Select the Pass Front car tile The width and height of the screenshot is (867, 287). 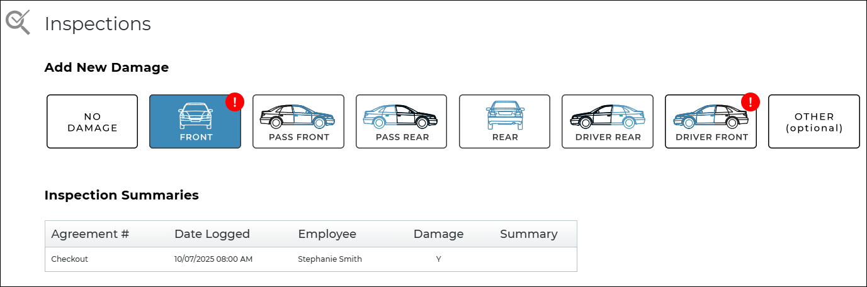click(x=298, y=121)
